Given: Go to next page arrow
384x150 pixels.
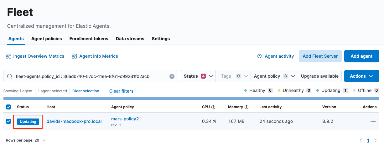Looking at the screenshot, I should point(376,140).
